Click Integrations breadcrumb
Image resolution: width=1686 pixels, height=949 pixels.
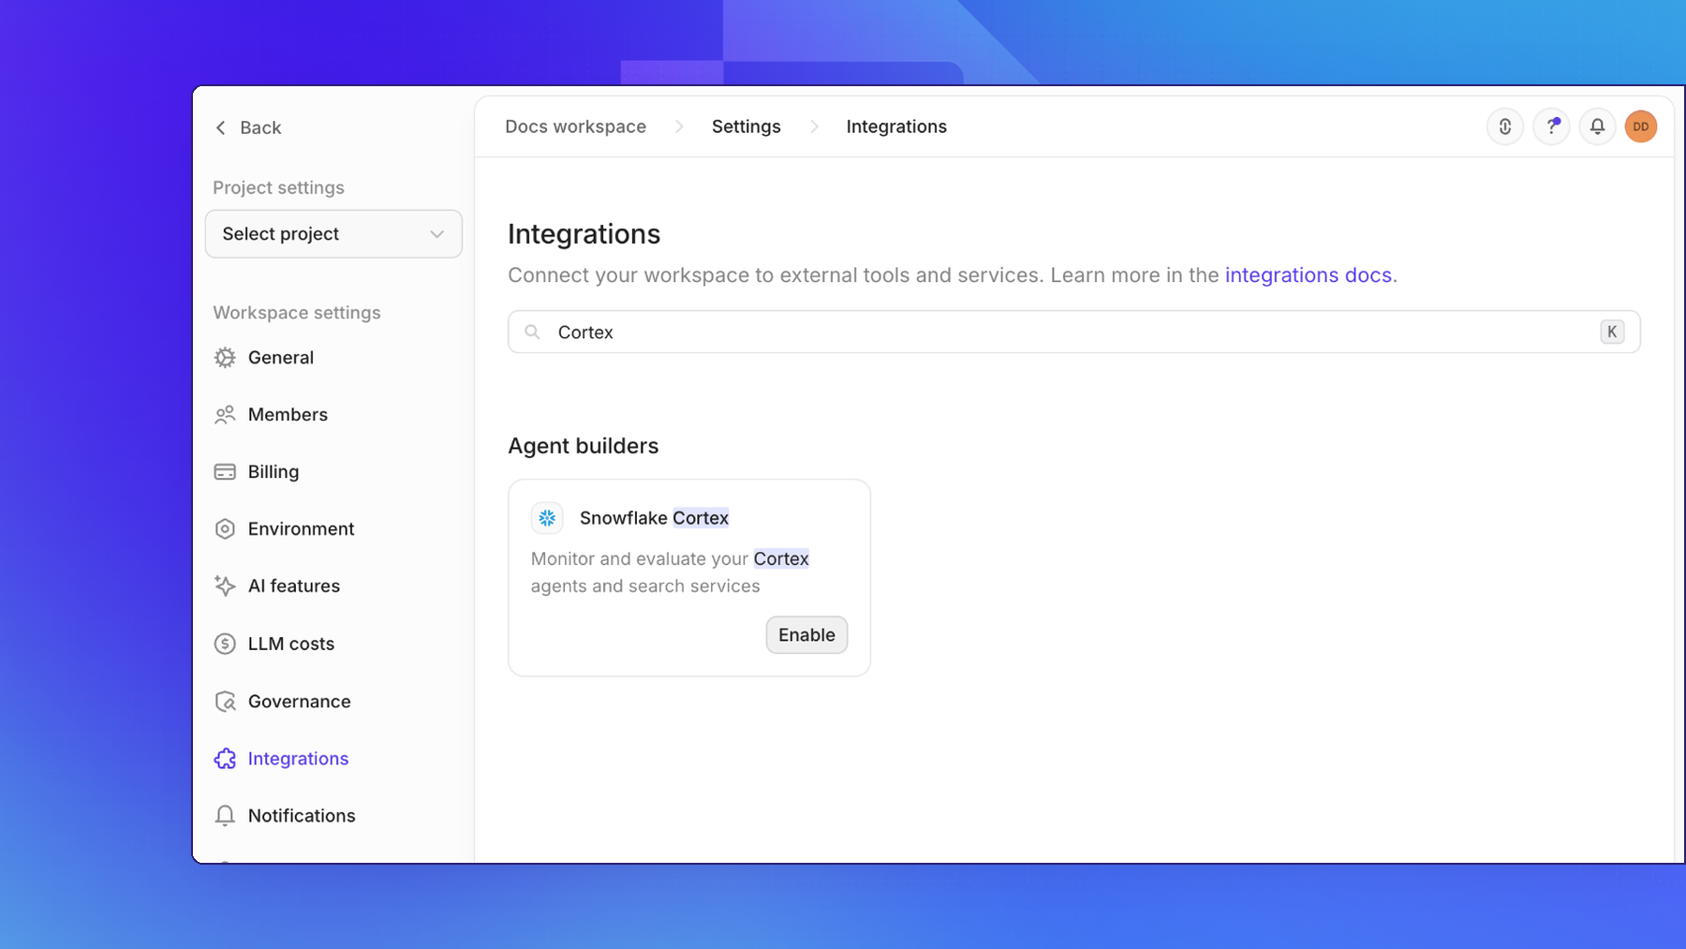click(x=896, y=126)
